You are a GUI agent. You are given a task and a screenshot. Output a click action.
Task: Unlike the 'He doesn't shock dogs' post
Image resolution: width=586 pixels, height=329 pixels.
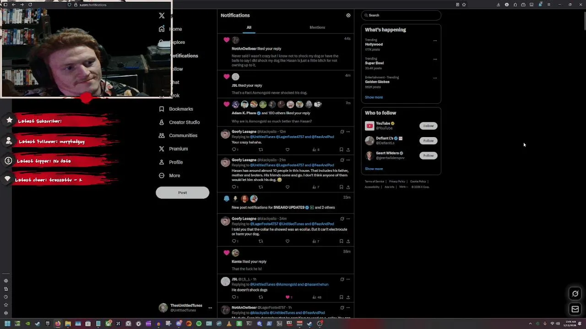(x=288, y=297)
